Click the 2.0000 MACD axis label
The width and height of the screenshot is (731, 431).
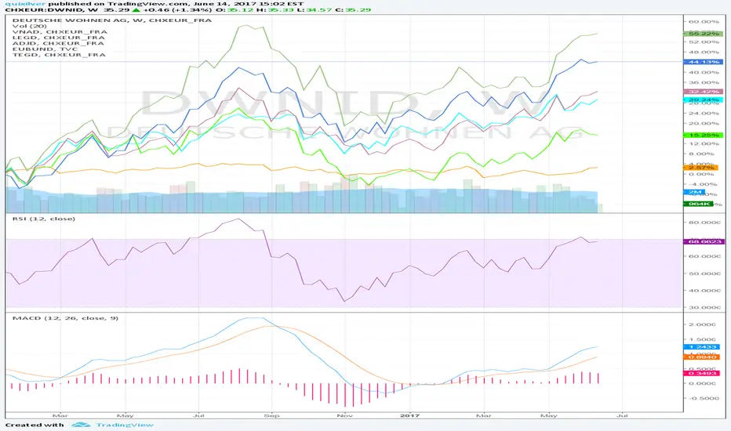702,324
